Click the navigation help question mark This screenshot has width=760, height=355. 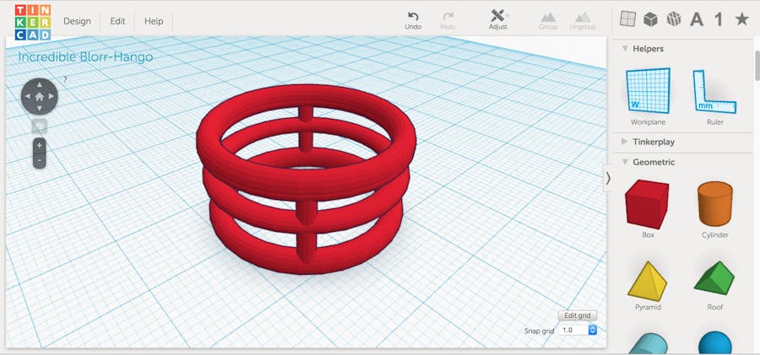[65, 79]
